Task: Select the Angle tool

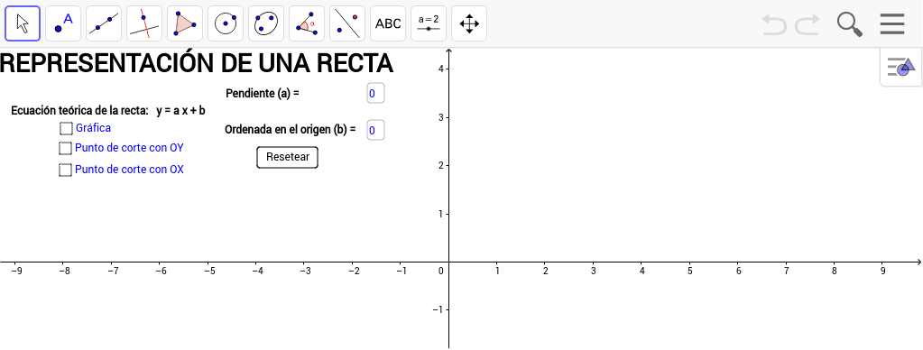Action: pyautogui.click(x=307, y=23)
